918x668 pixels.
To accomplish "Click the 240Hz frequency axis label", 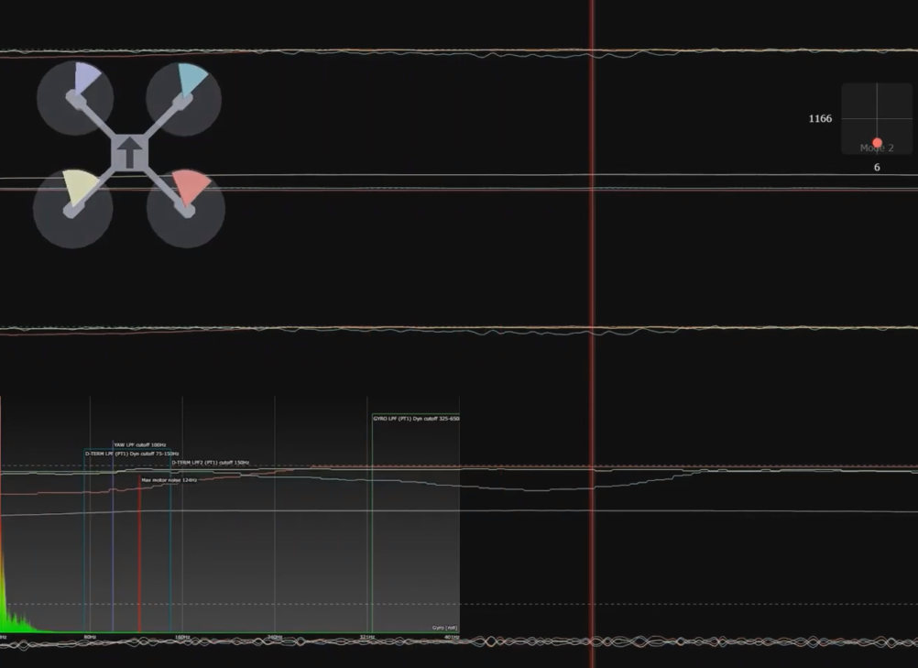I will pyautogui.click(x=274, y=637).
